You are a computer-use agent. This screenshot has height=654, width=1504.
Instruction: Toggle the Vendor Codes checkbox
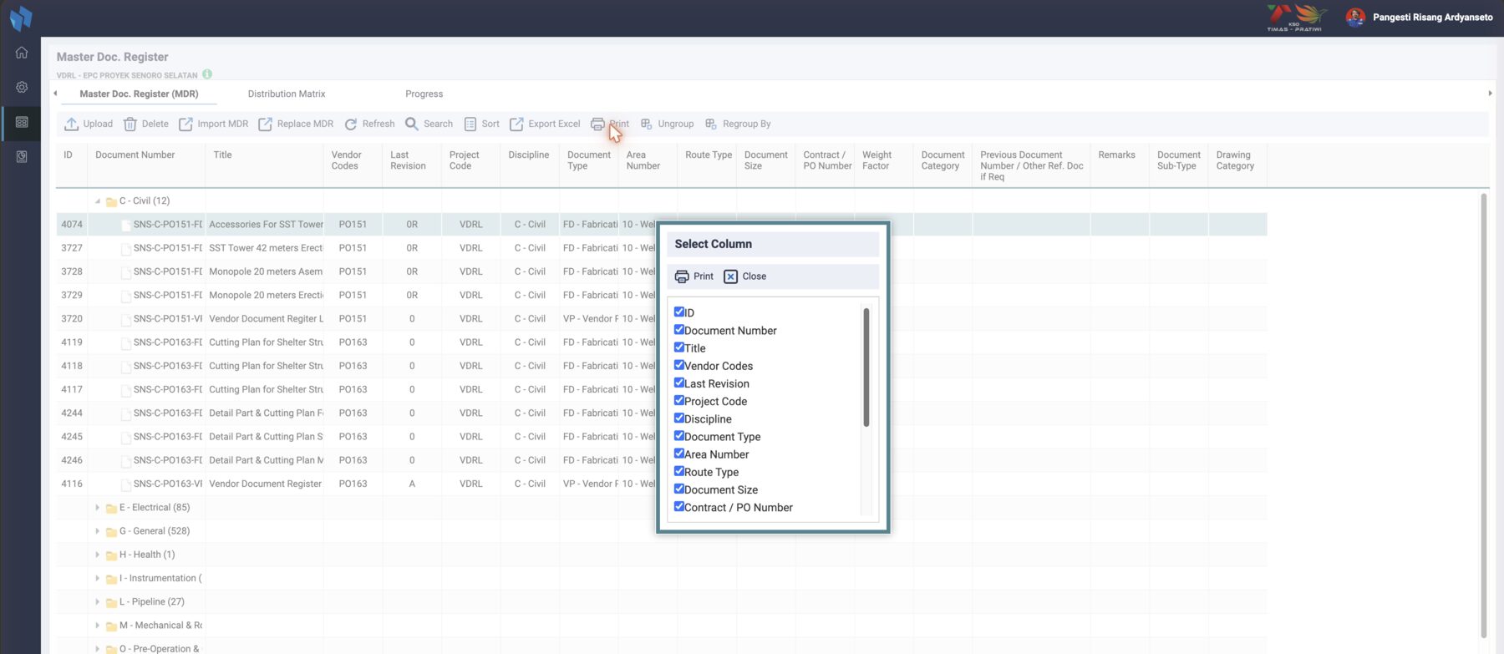[x=679, y=365]
